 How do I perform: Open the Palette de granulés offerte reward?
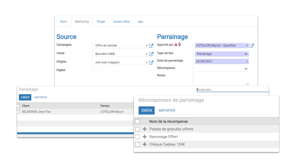pyautogui.click(x=171, y=129)
